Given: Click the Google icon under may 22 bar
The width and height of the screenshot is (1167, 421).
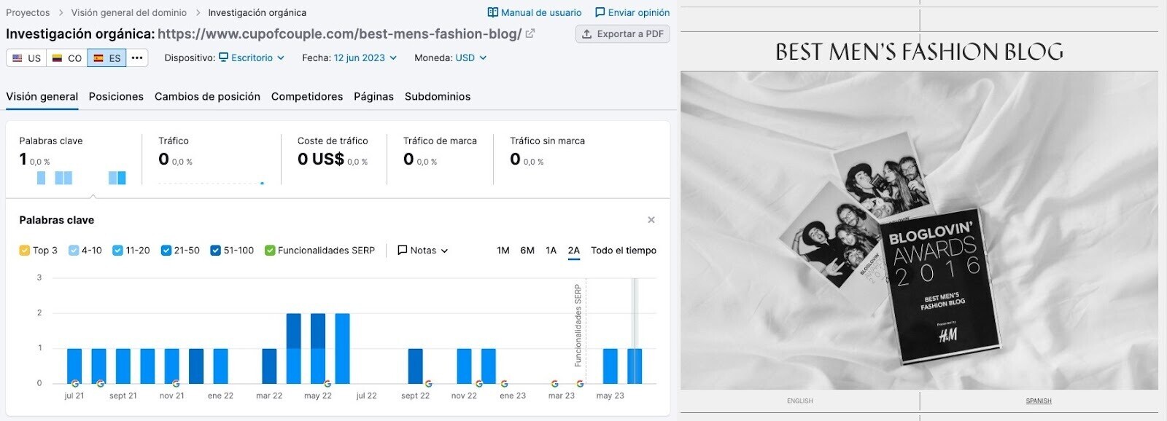Looking at the screenshot, I should point(327,384).
